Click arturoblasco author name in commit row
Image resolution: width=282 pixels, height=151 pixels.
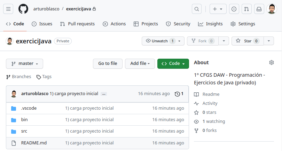click(35, 94)
